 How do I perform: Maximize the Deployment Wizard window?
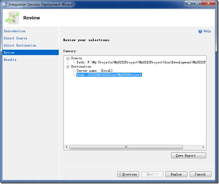click(197, 3)
